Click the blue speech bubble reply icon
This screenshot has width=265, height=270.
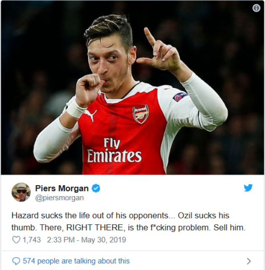point(16,261)
